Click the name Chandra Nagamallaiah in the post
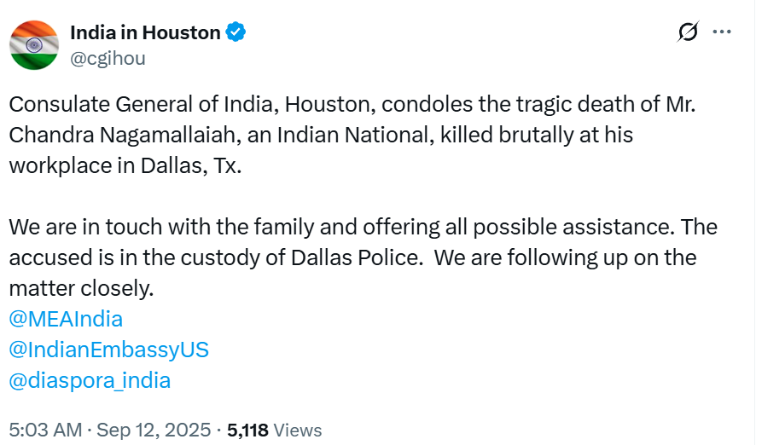This screenshot has width=762, height=445. click(x=117, y=135)
